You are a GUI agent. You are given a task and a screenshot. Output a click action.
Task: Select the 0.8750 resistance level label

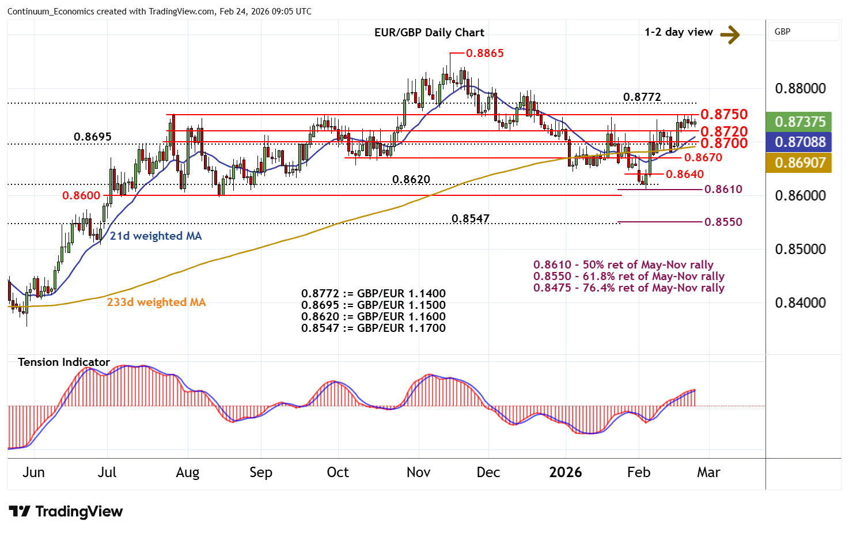[723, 114]
